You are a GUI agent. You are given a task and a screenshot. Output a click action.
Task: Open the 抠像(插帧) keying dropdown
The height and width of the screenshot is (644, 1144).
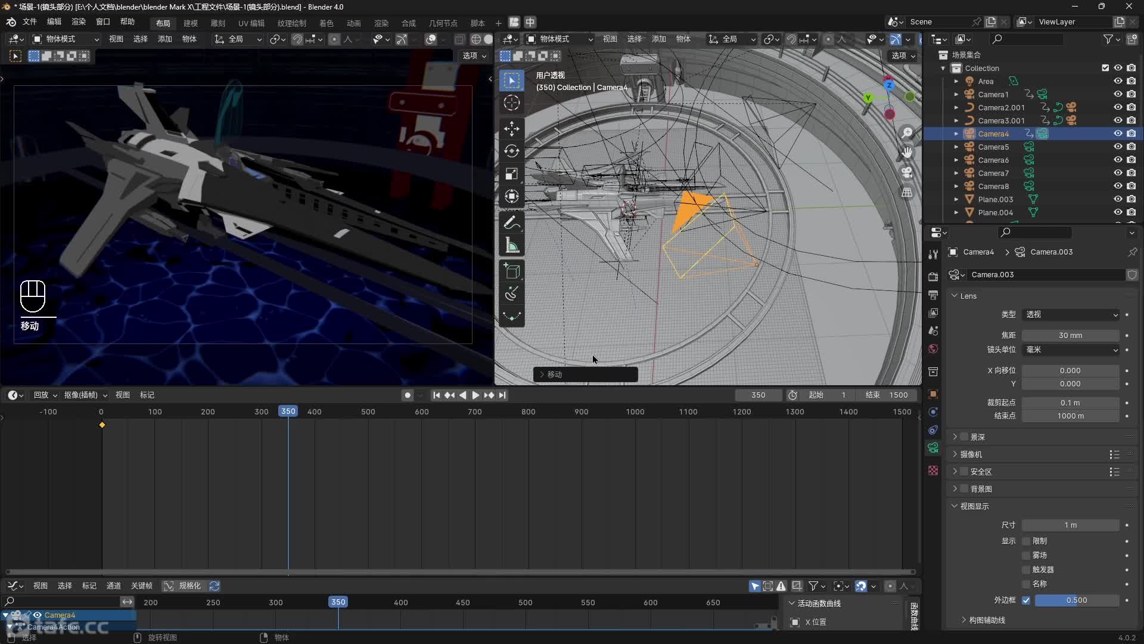(x=85, y=395)
